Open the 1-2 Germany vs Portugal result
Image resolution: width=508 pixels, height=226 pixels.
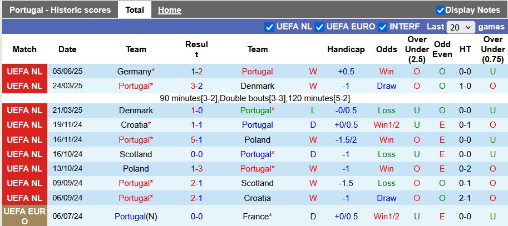(x=196, y=72)
